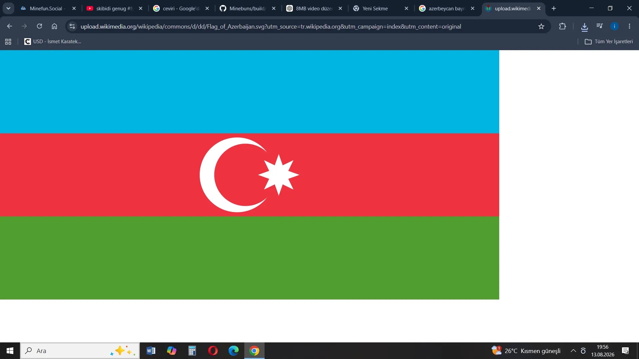
Task: Reload the current page
Action: pyautogui.click(x=39, y=26)
